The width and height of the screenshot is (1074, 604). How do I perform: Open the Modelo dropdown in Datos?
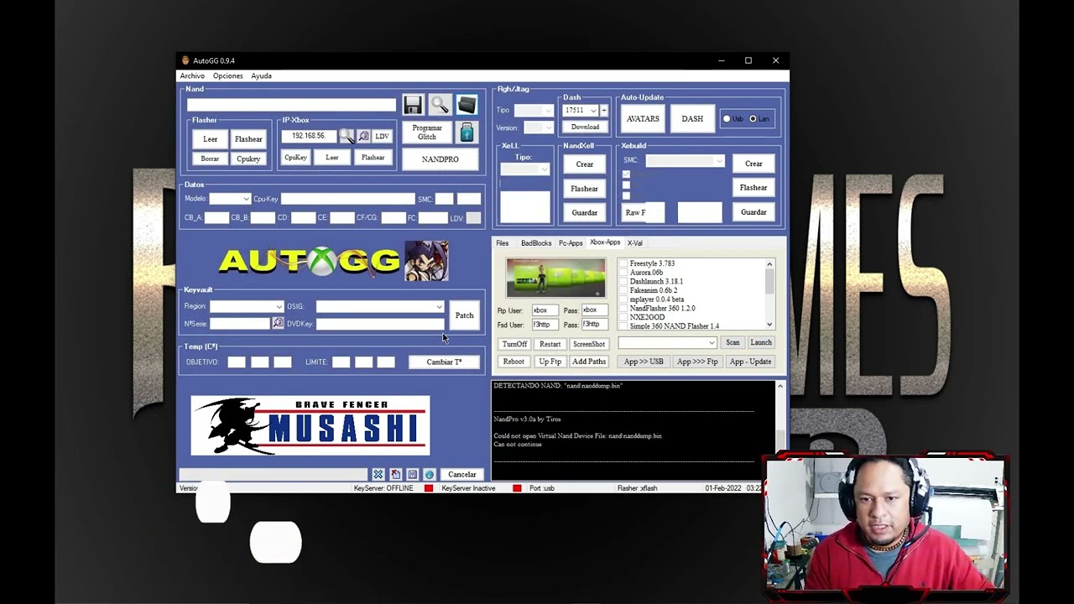pyautogui.click(x=230, y=199)
